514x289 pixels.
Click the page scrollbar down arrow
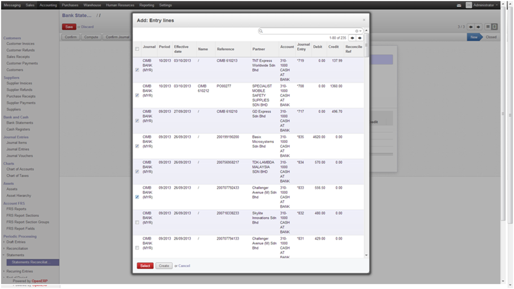503,281
